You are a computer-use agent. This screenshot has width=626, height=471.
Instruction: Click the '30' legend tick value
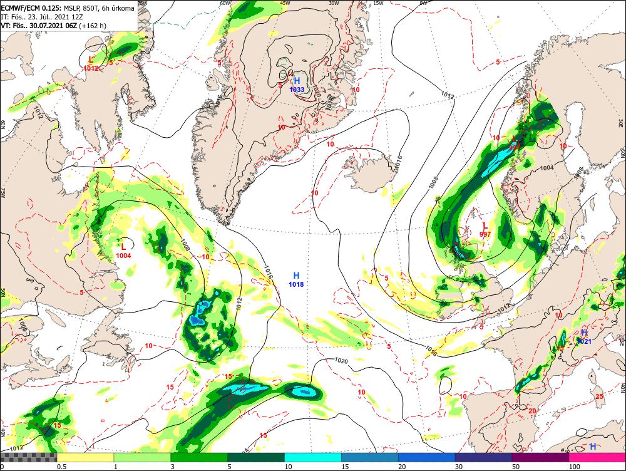[x=459, y=467]
